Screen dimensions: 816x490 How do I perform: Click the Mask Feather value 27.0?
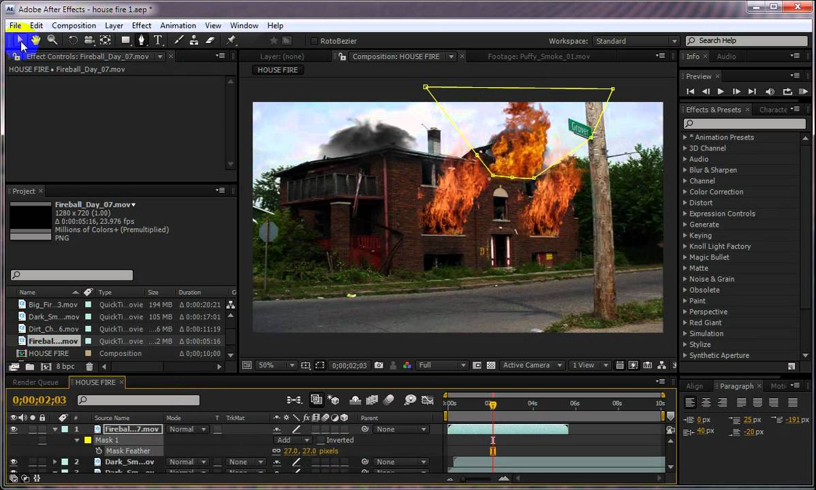coord(291,451)
